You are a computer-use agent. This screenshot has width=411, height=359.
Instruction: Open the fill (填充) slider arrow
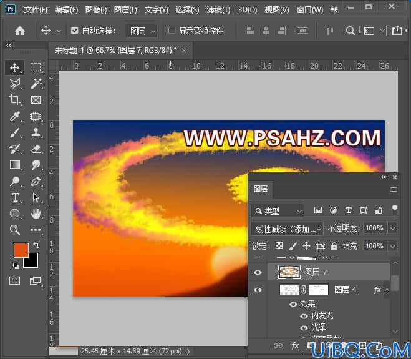point(392,246)
